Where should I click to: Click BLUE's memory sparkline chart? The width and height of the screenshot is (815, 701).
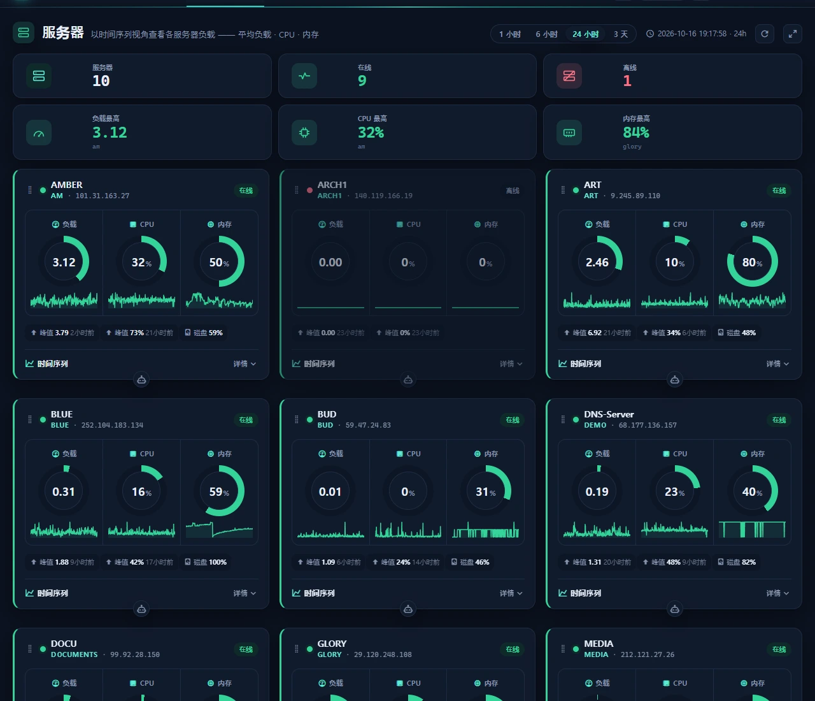point(219,530)
